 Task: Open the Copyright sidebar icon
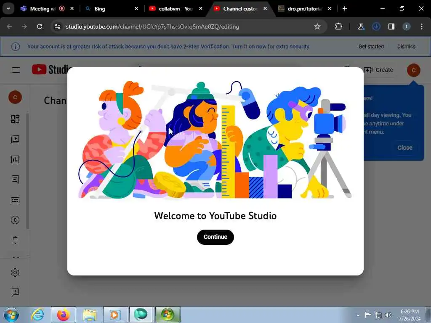pos(15,220)
